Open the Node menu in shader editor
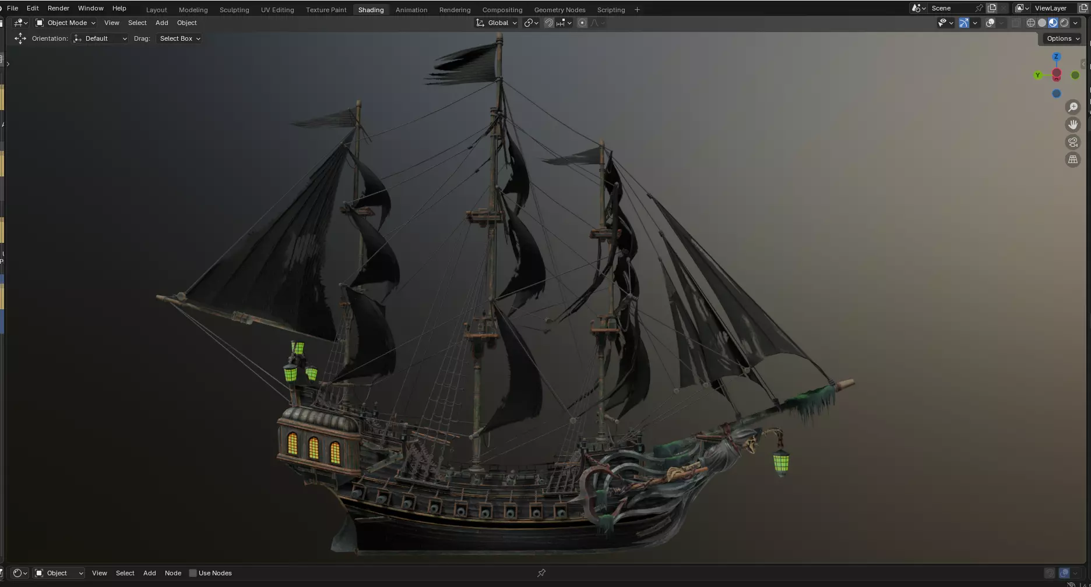1091x587 pixels. click(173, 573)
